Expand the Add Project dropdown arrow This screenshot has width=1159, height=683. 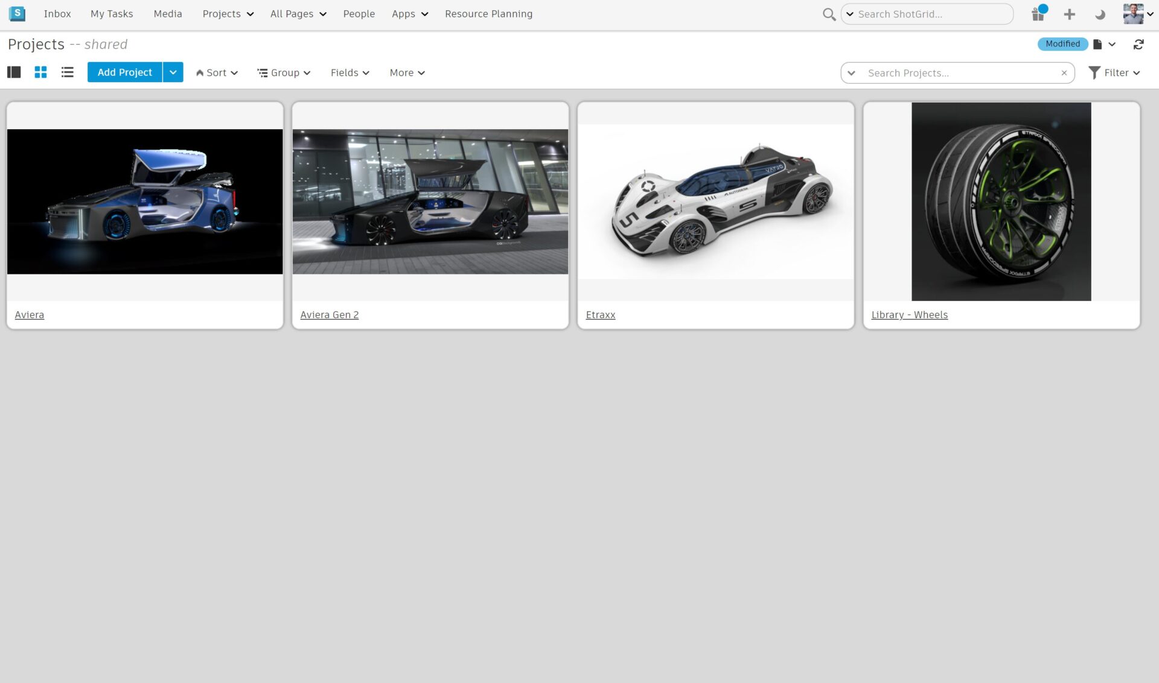(173, 72)
